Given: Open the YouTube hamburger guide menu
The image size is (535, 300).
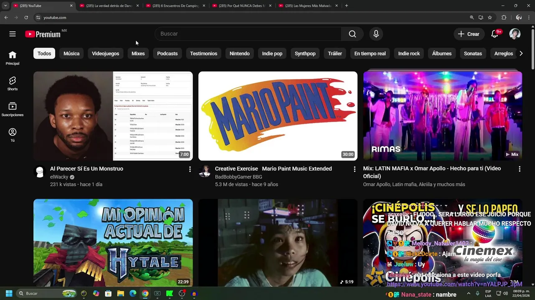Looking at the screenshot, I should [x=13, y=34].
